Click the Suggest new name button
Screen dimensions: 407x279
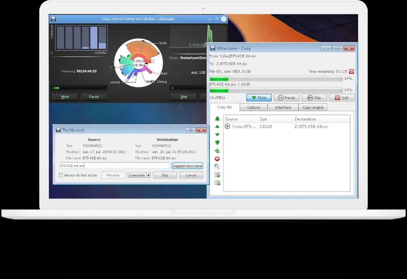point(187,166)
